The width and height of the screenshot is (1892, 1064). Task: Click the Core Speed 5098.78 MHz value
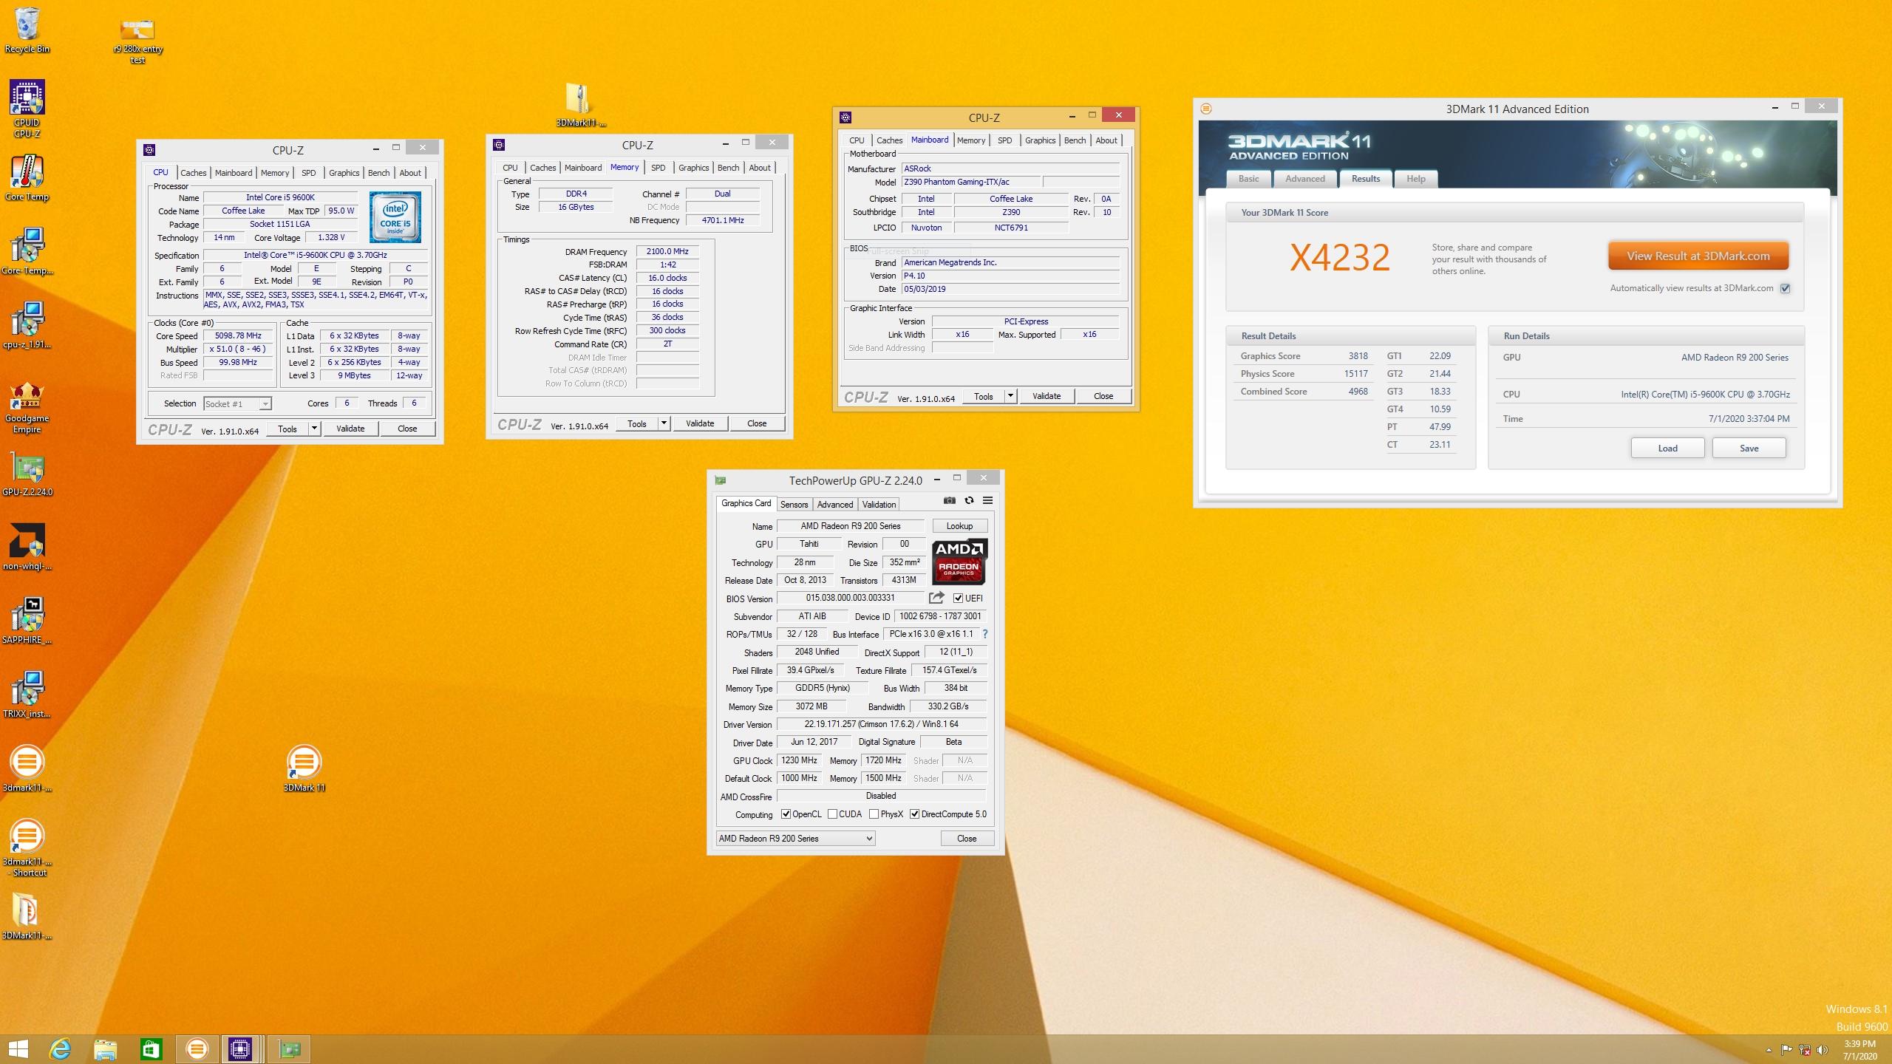[238, 335]
